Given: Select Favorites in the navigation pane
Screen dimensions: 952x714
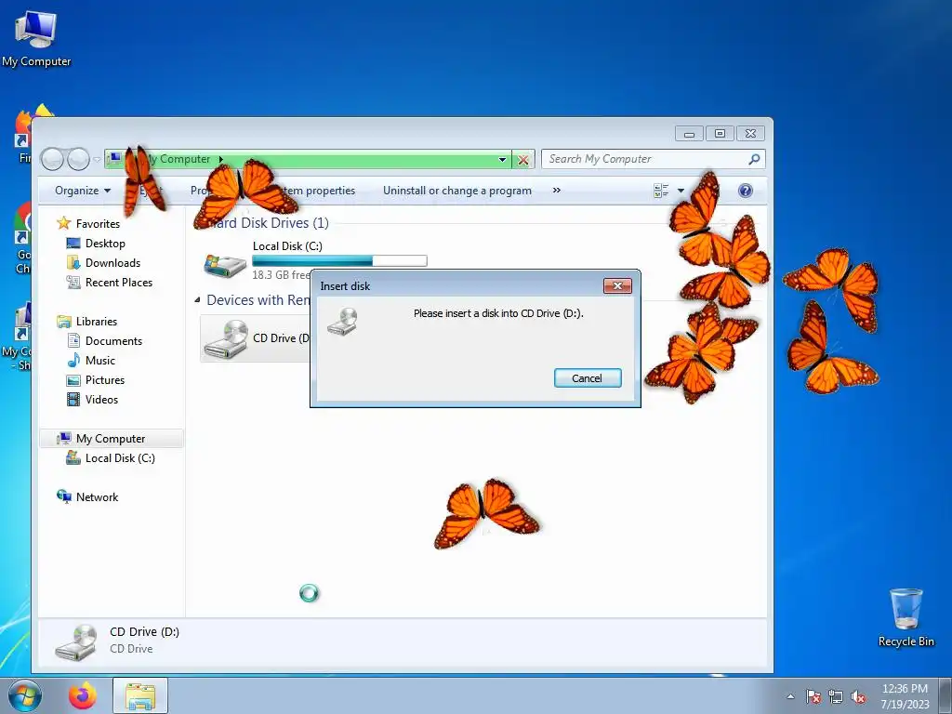Looking at the screenshot, I should tap(98, 223).
